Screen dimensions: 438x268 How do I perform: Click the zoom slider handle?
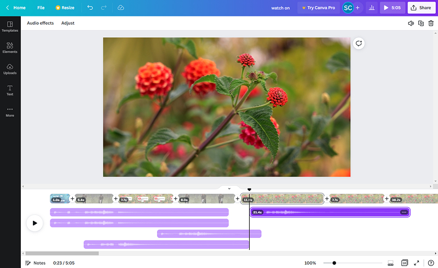pos(334,263)
